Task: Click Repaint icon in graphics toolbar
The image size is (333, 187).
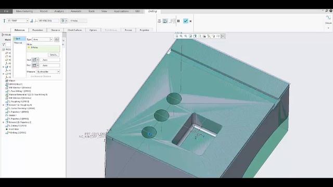Action: pyautogui.click(x=190, y=36)
